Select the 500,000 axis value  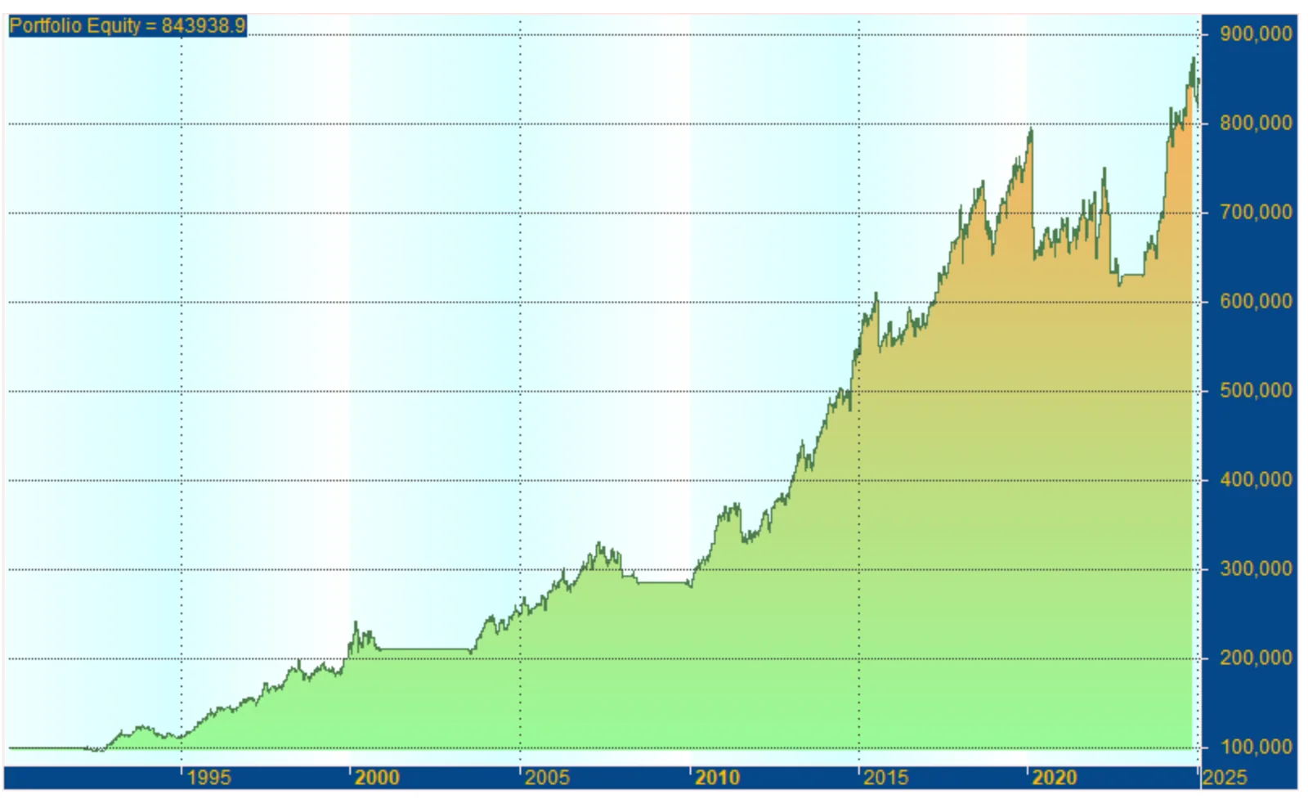tap(1256, 390)
